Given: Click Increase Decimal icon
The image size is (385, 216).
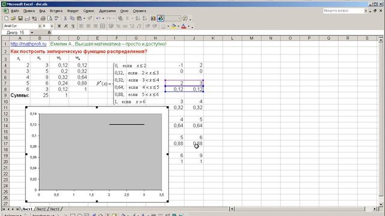Looking at the screenshot, I should pyautogui.click(x=132, y=26).
